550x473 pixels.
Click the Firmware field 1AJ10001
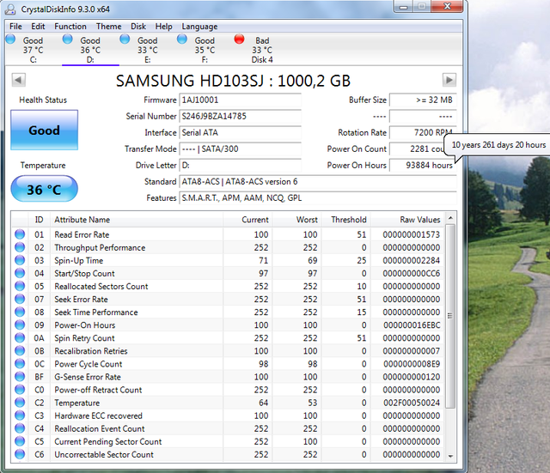tap(241, 100)
